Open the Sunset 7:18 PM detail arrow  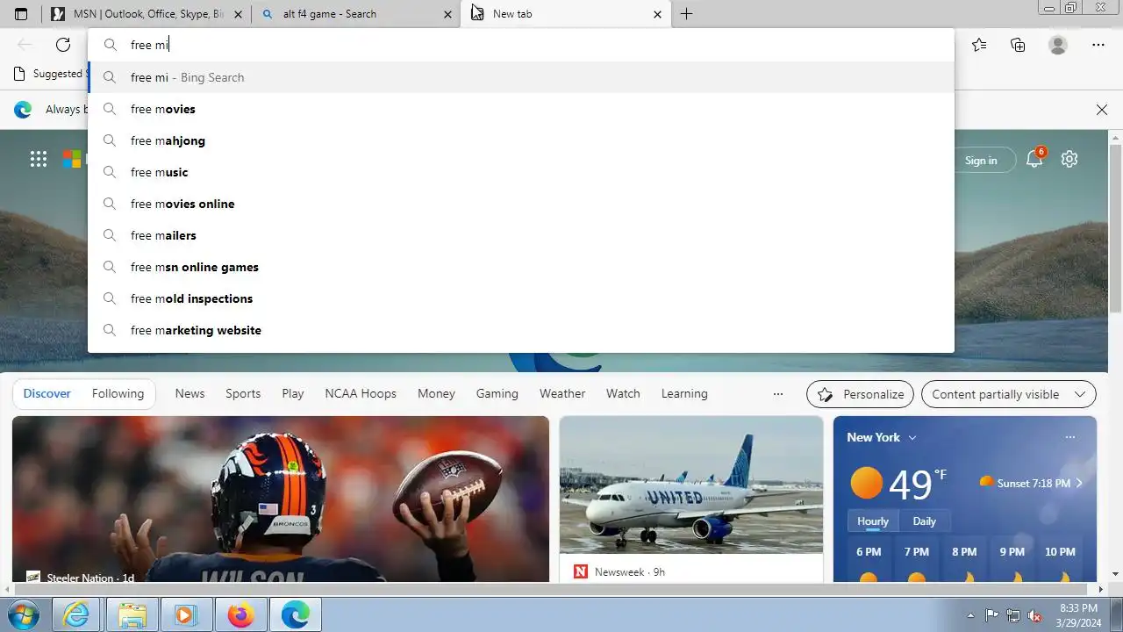click(1079, 484)
